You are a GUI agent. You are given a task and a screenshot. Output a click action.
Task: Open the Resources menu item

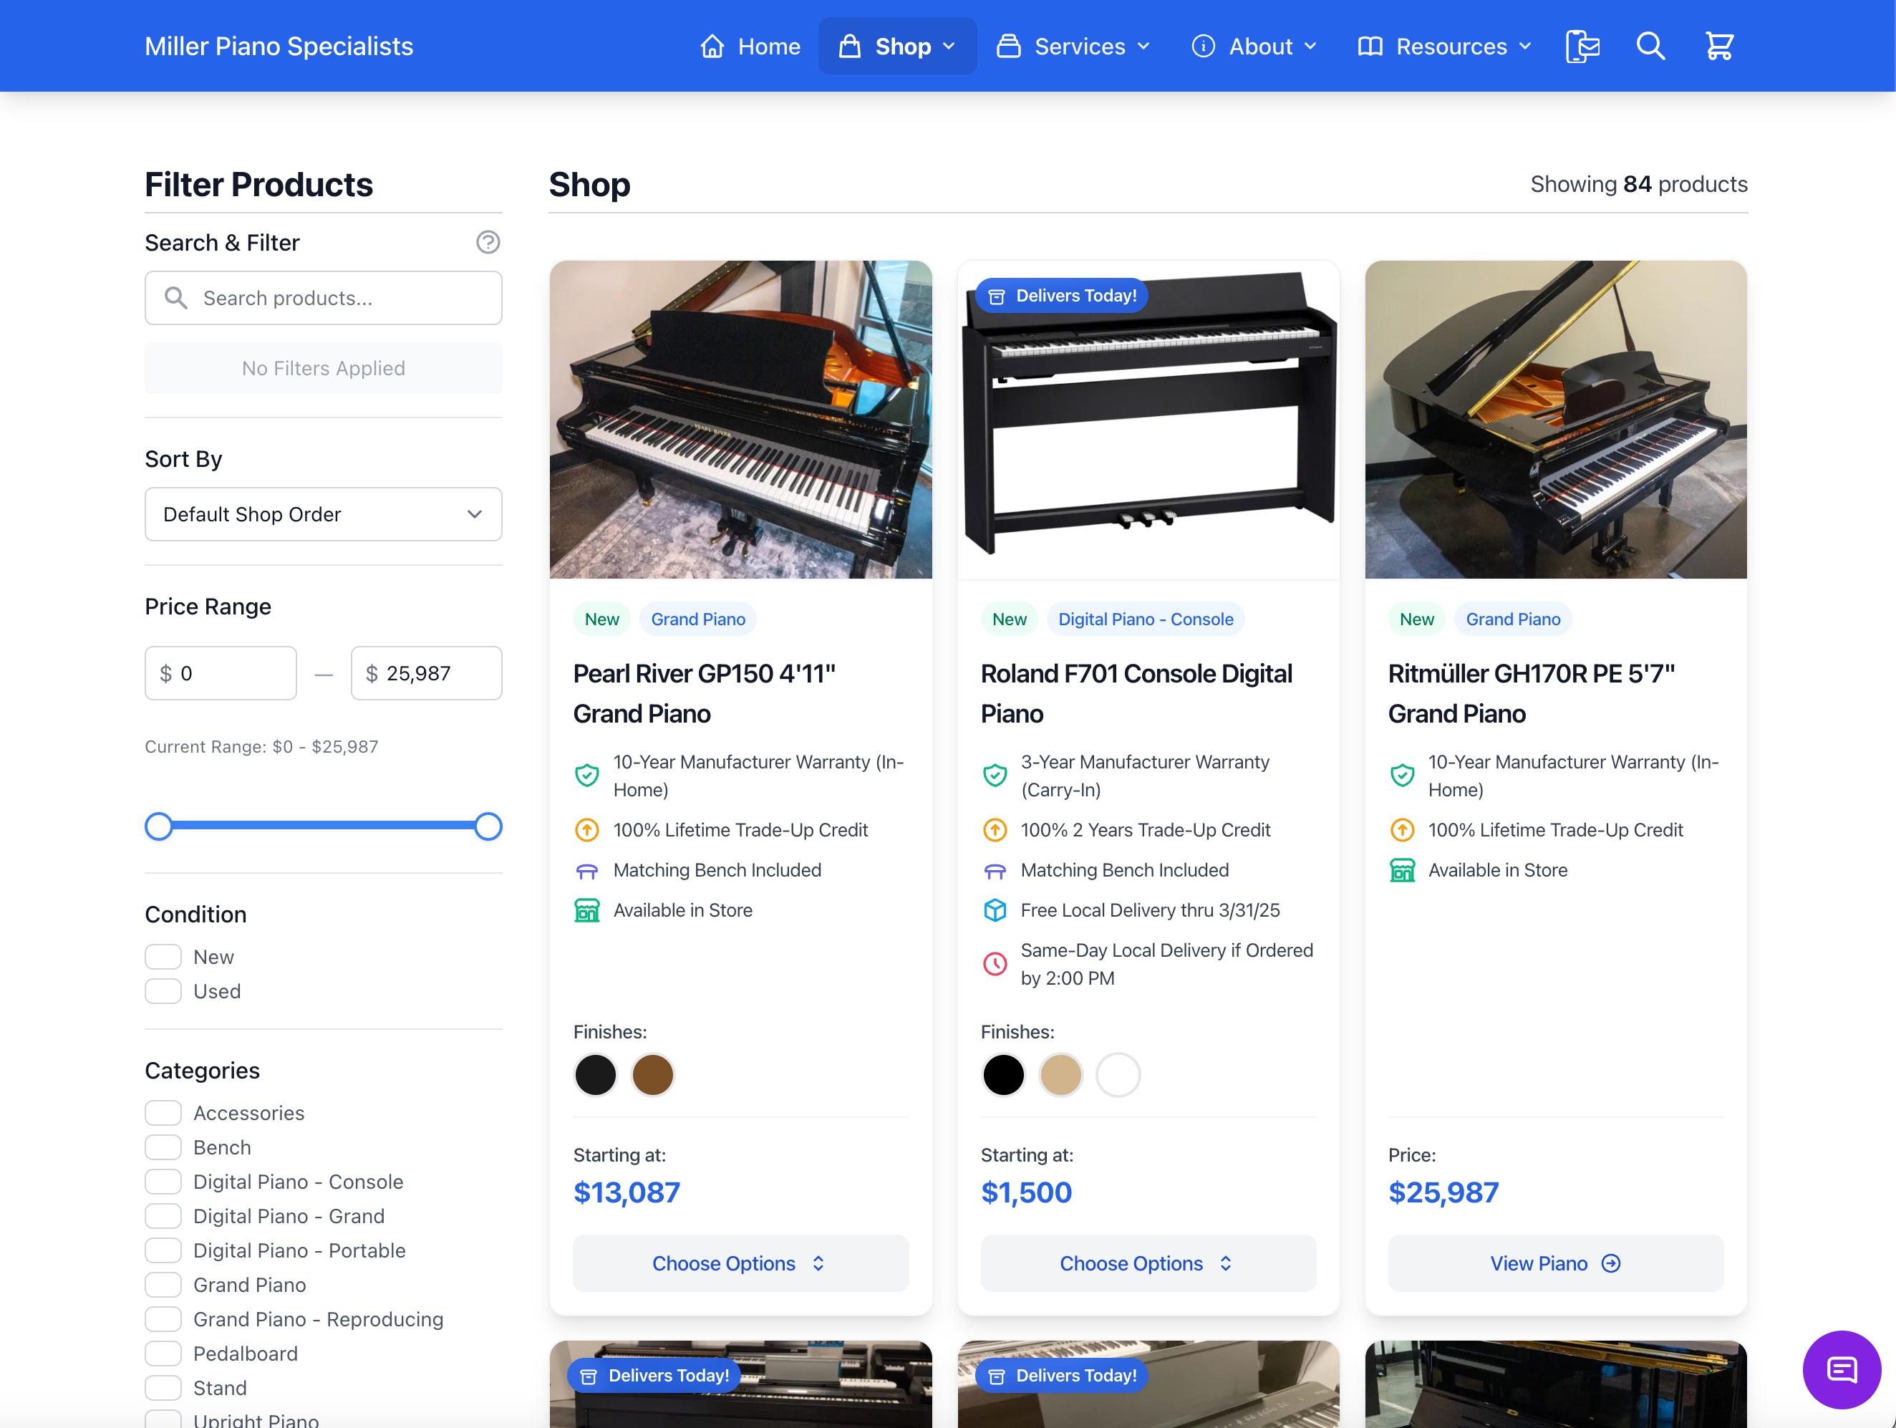1444,47
